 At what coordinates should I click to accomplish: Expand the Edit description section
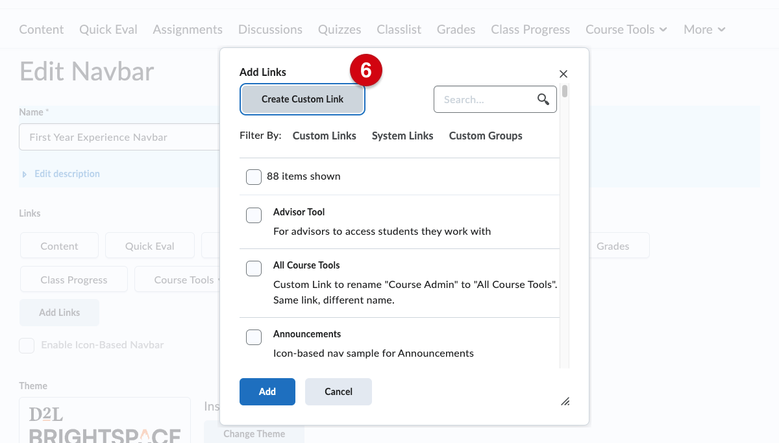[61, 174]
